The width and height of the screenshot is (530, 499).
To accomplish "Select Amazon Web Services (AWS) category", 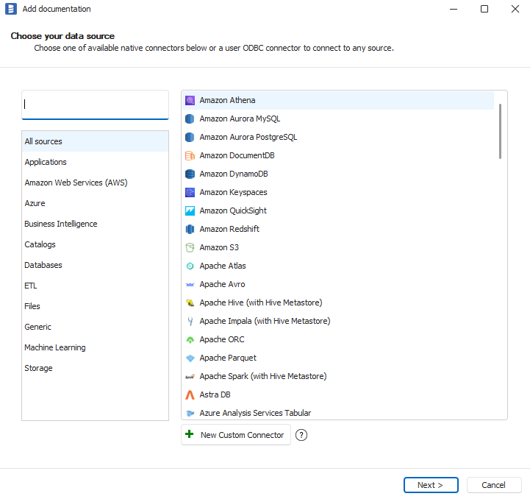I will [71, 183].
